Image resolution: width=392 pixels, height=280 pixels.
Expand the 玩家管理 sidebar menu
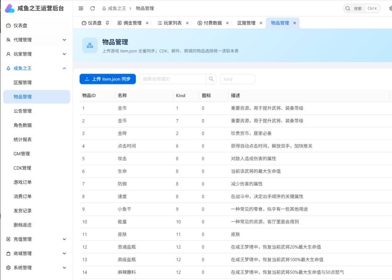tap(36, 54)
